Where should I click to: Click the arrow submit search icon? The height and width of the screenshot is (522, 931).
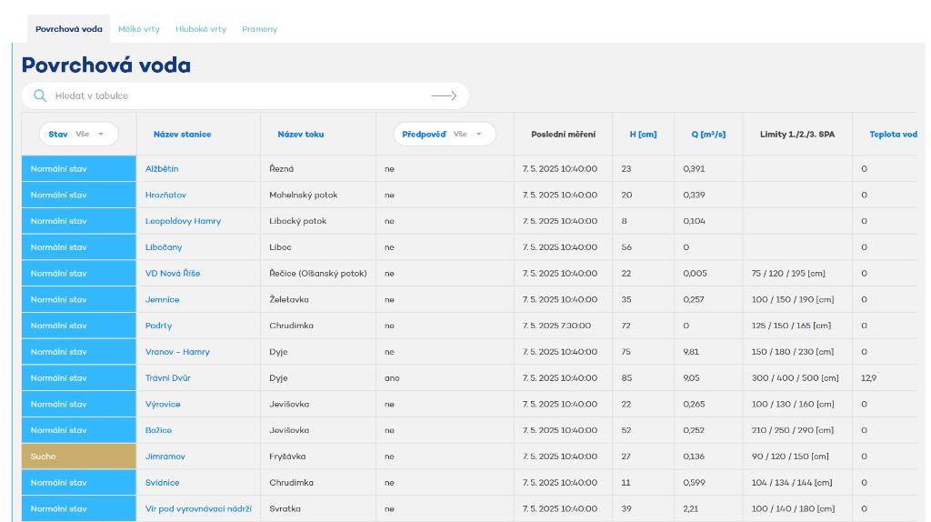[x=444, y=95]
